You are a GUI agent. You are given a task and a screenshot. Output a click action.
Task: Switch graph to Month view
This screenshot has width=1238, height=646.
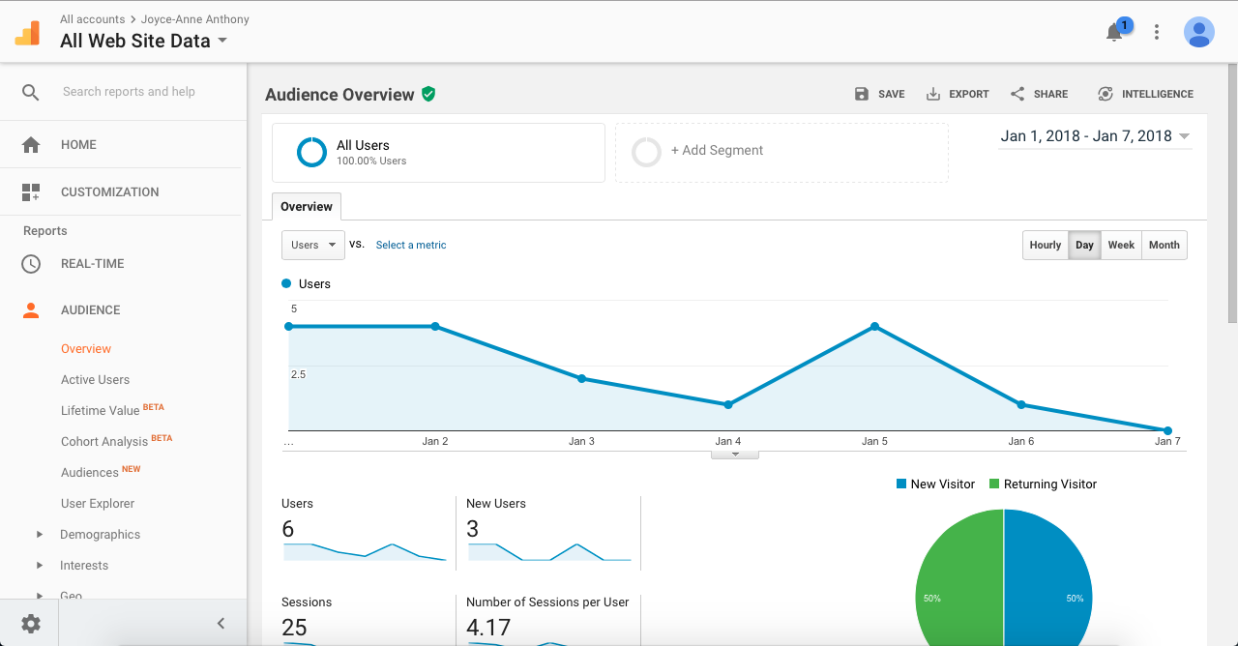[x=1164, y=245]
